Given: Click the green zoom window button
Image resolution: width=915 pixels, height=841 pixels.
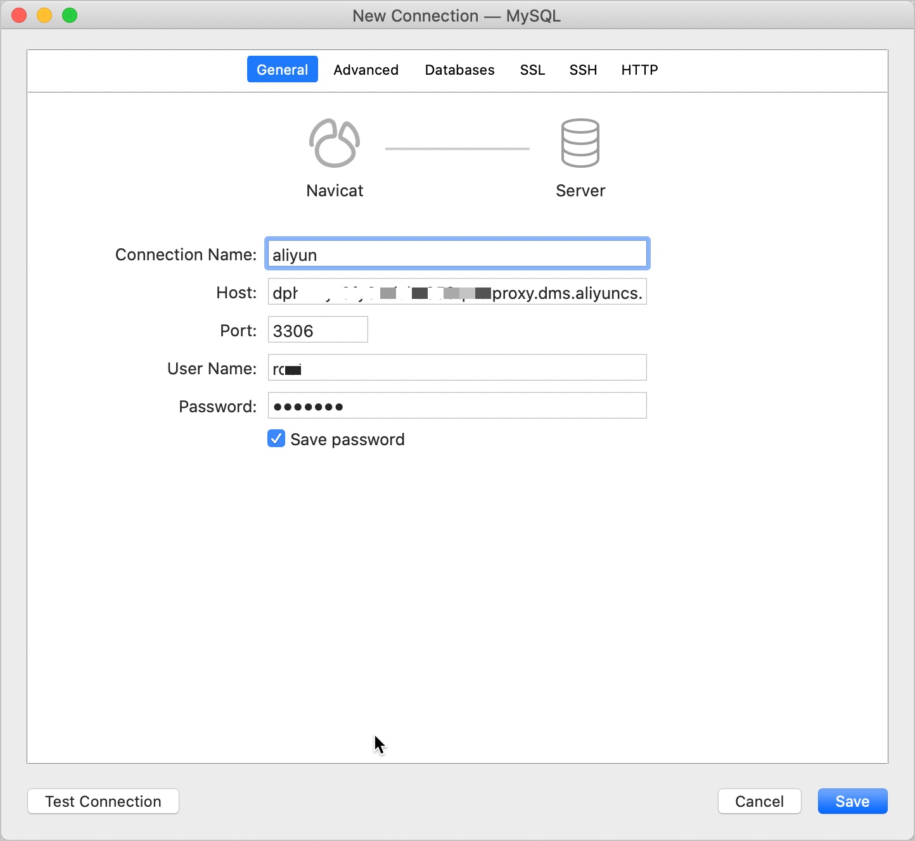Looking at the screenshot, I should [x=70, y=15].
